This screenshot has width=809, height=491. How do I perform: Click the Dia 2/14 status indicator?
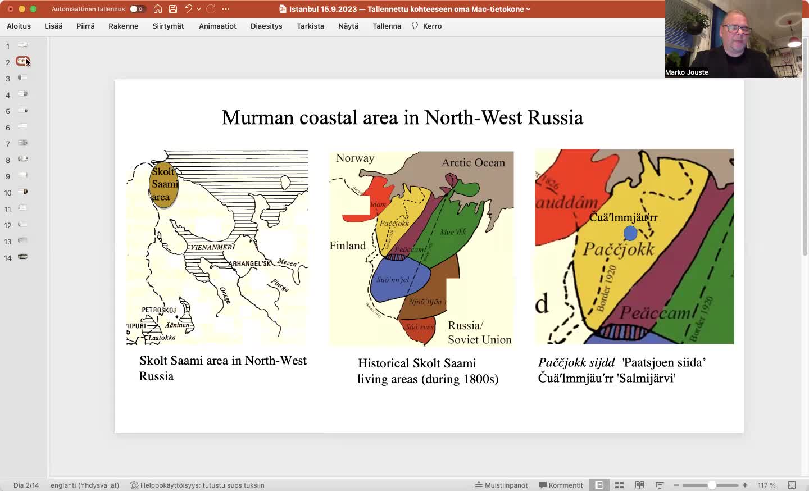(26, 485)
